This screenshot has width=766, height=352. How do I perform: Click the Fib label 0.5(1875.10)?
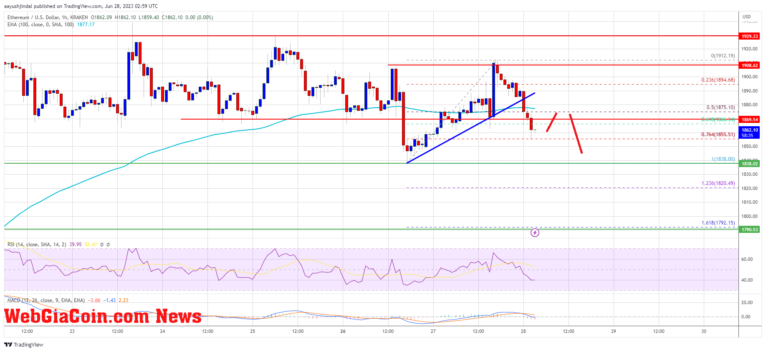point(720,107)
